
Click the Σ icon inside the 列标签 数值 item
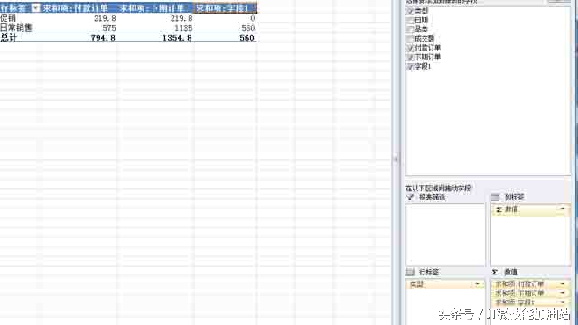pyautogui.click(x=499, y=209)
